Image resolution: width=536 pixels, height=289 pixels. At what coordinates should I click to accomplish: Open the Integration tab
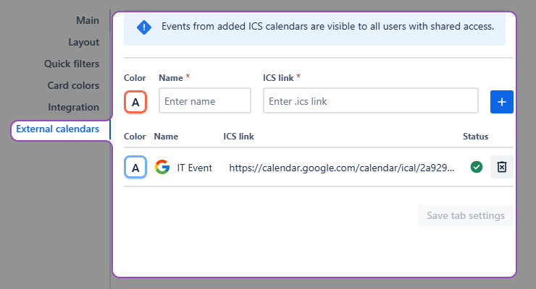tap(73, 107)
